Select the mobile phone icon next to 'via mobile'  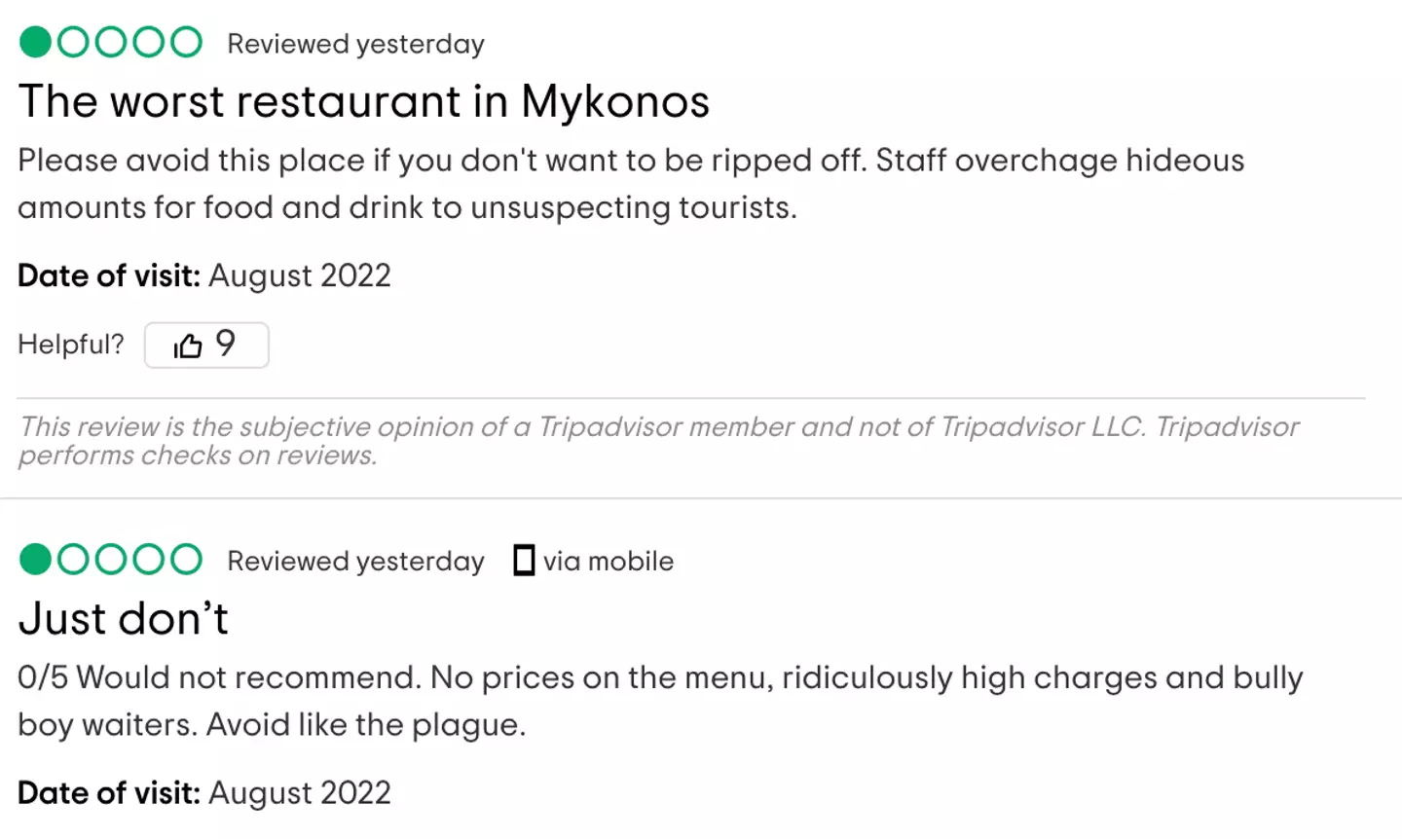(x=524, y=561)
